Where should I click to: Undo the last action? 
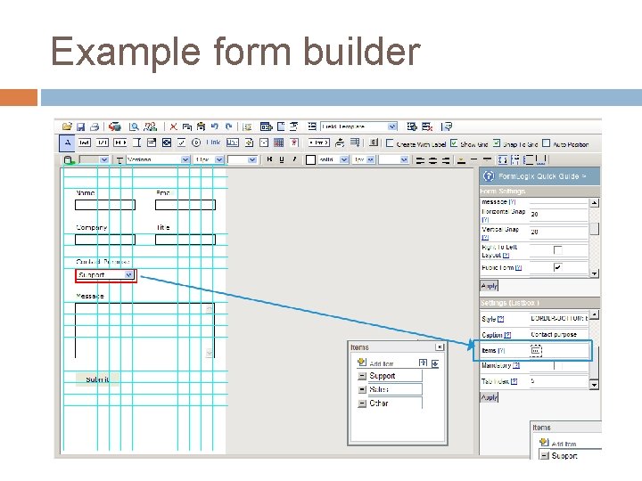[x=215, y=126]
